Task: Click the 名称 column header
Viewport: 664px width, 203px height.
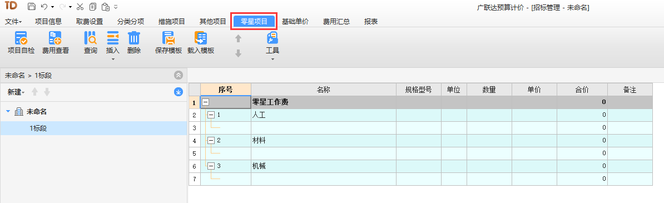Action: (x=324, y=90)
